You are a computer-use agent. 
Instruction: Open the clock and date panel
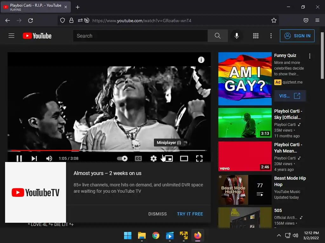(311, 235)
